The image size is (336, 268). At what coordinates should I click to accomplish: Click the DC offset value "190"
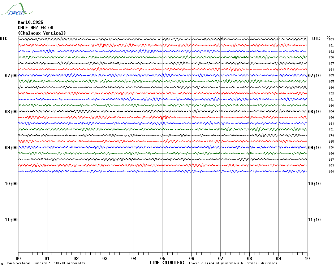click(x=331, y=147)
